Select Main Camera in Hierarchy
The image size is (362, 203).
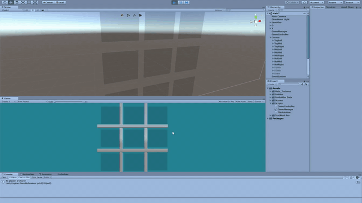coord(279,16)
